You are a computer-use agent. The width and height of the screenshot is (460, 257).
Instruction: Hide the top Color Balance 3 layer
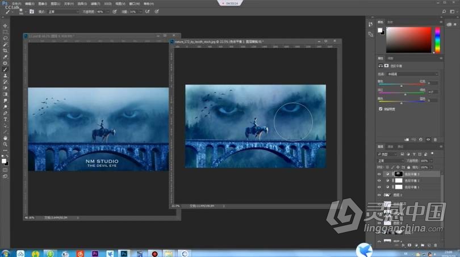379,174
